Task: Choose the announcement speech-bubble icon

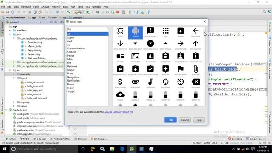Action: point(150,31)
